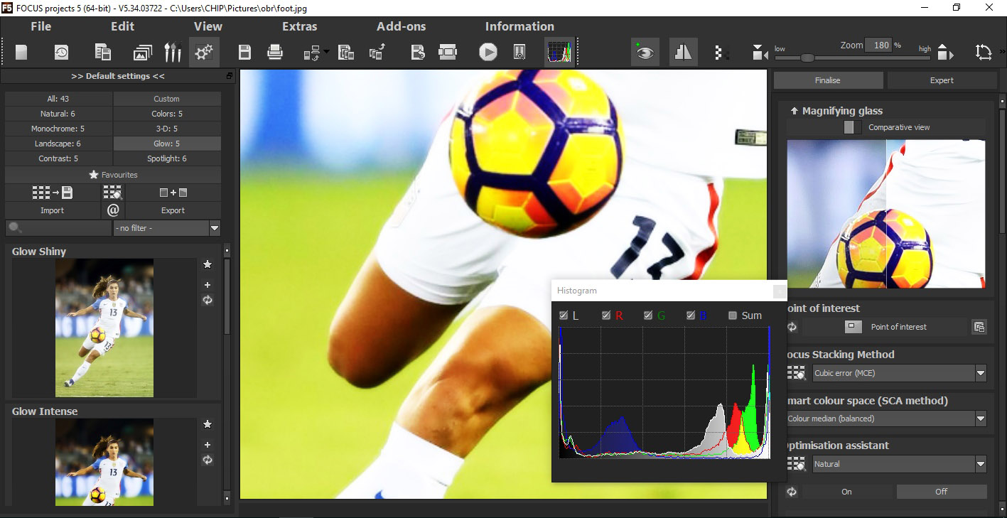Click the rotate image icon
The height and width of the screenshot is (518, 1007).
tap(984, 52)
